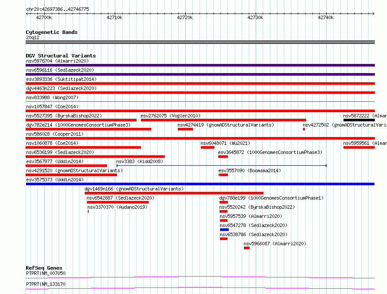387x294 pixels.
Task: Open nsv6536199 (Sedlazeck2020) label
Action: click(60, 152)
